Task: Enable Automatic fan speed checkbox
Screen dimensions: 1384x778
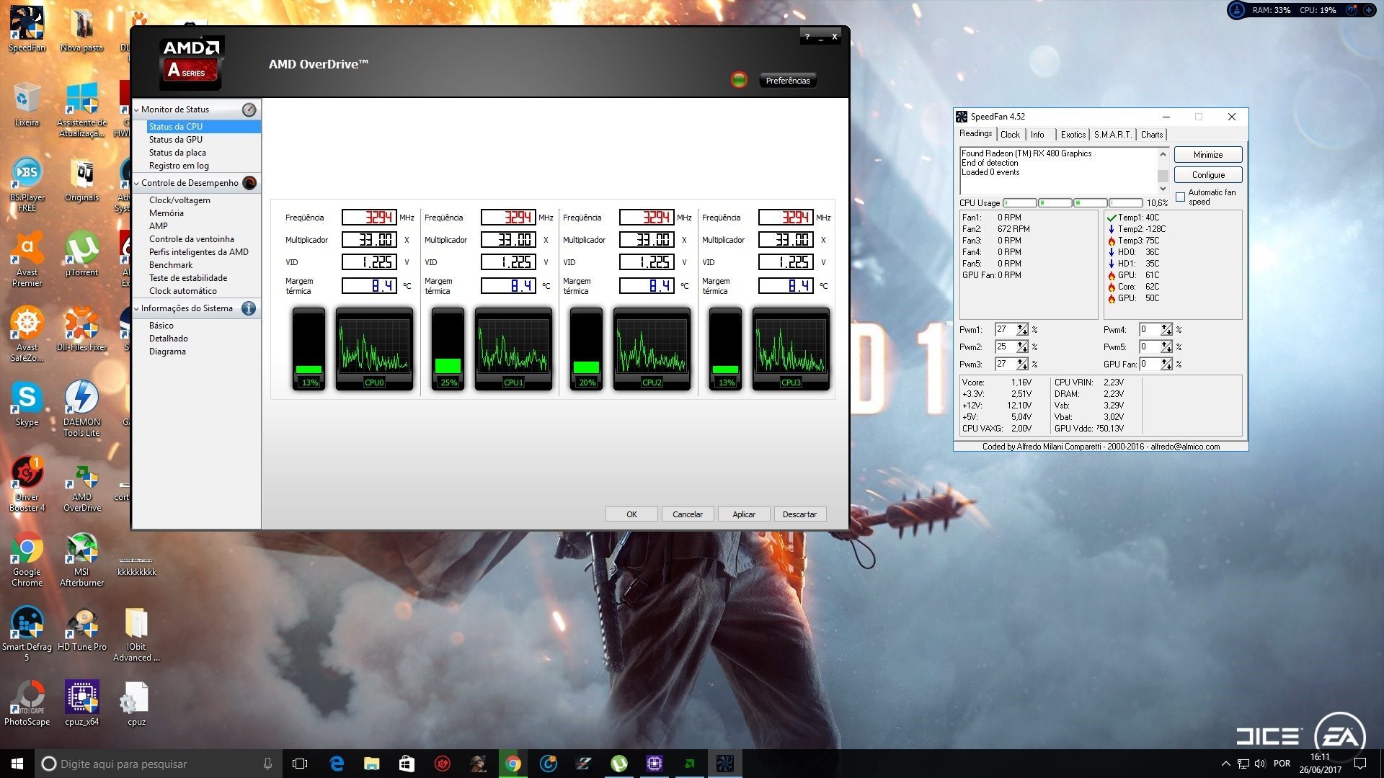Action: (1180, 197)
